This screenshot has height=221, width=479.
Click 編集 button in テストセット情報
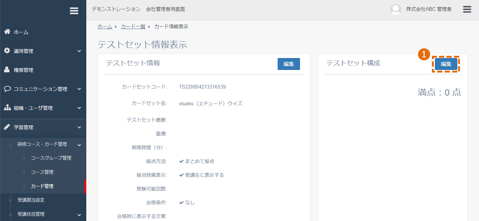click(289, 64)
